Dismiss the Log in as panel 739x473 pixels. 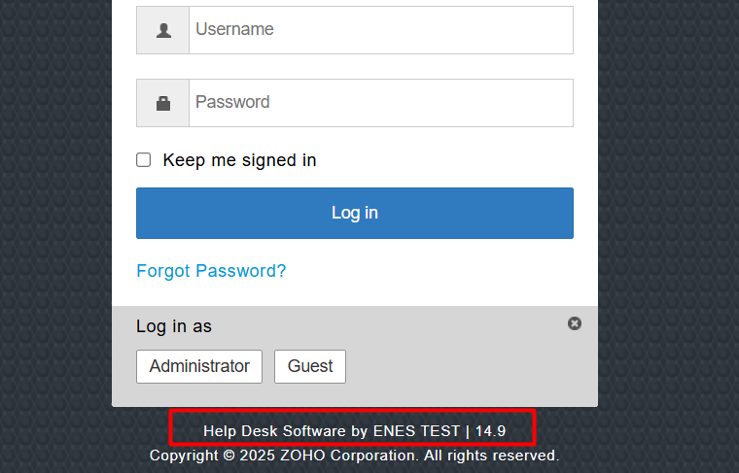click(x=574, y=323)
